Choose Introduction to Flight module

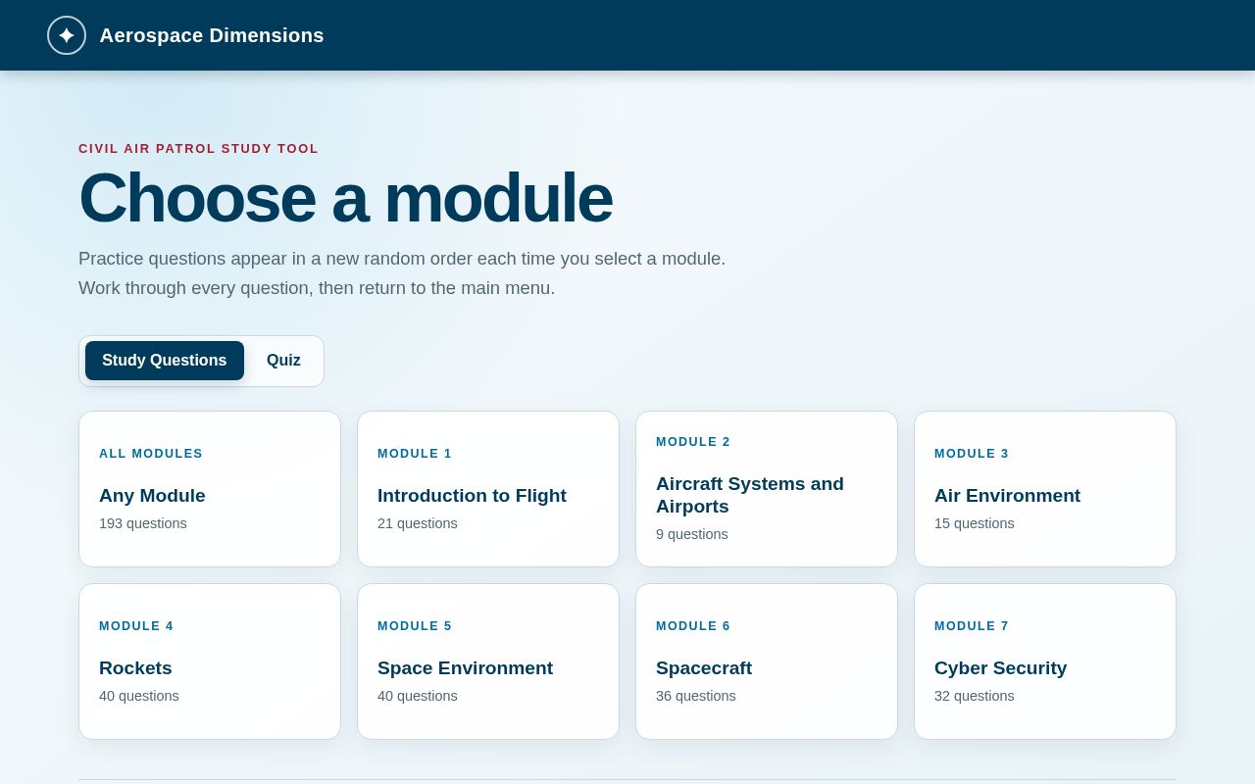point(488,489)
